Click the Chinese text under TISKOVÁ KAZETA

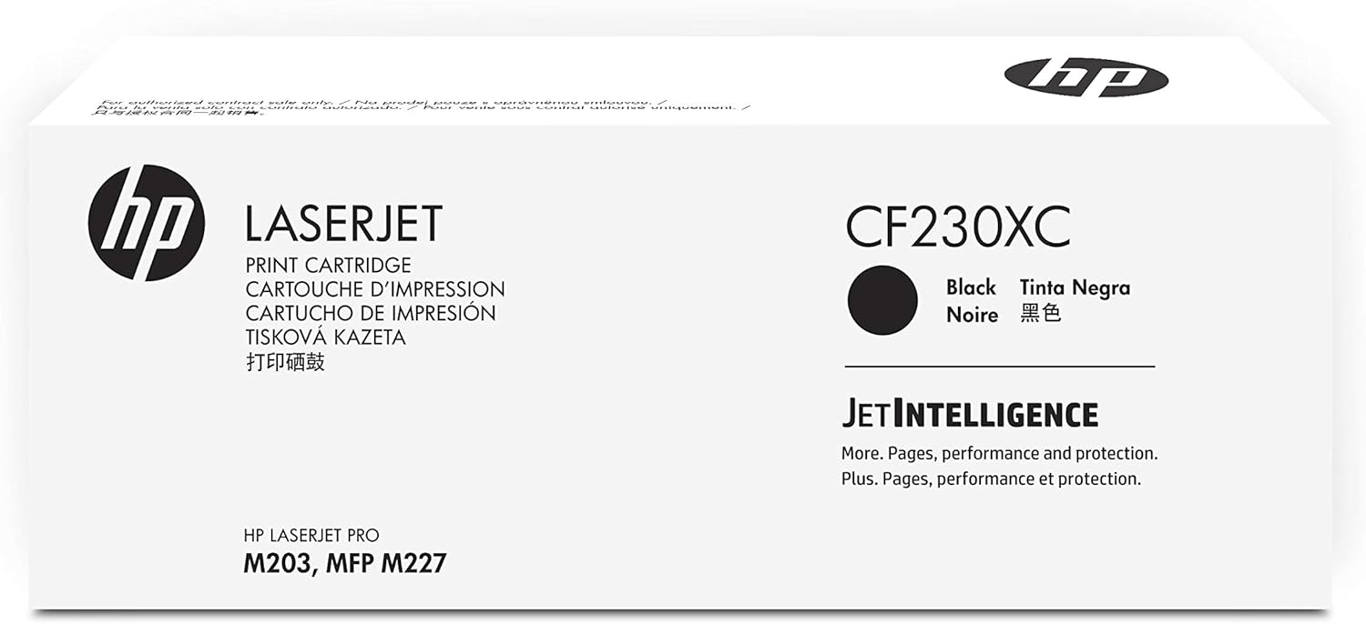[x=285, y=361]
